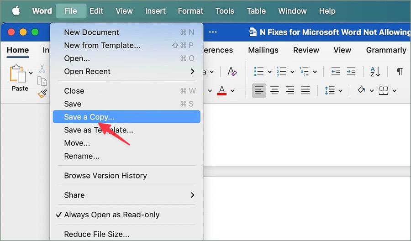Expand Font Color dropdown arrow

[x=232, y=91]
